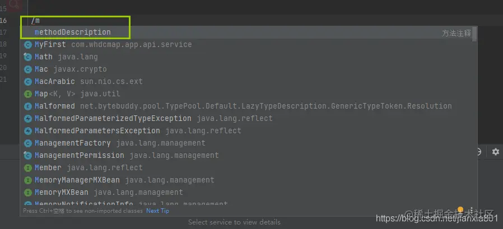503x229 pixels.
Task: Click the Math class icon
Action: [x=28, y=57]
